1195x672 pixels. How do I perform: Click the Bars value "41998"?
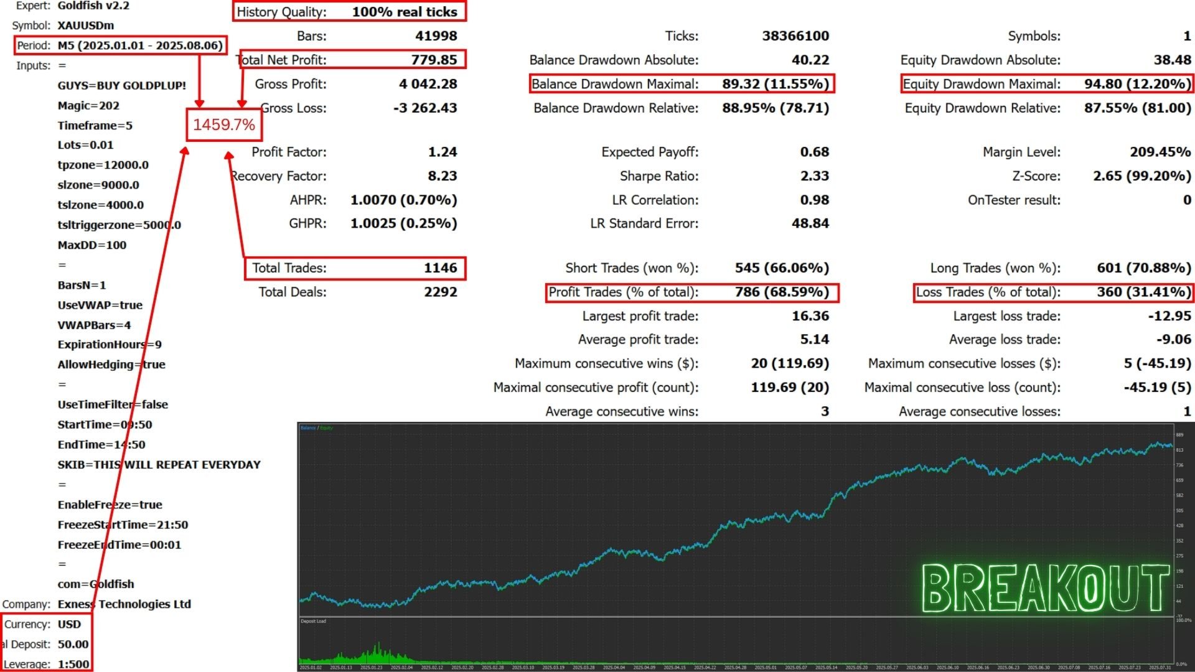(x=436, y=36)
